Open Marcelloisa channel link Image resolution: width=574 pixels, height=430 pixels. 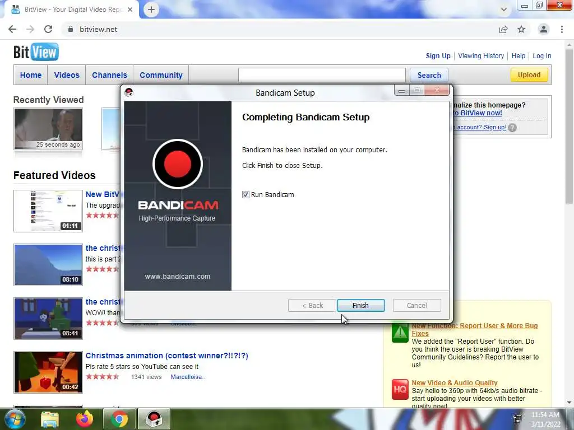pos(188,377)
